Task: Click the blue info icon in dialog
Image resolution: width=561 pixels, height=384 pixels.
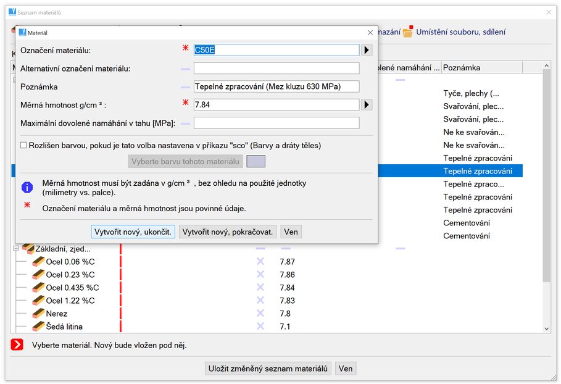Action: click(27, 188)
